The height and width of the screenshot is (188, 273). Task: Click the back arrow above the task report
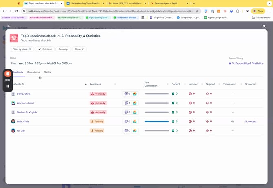point(9,26)
